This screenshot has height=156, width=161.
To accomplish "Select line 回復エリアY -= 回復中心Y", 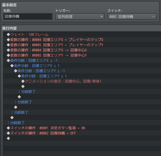I will pyautogui.click(x=82, y=55).
